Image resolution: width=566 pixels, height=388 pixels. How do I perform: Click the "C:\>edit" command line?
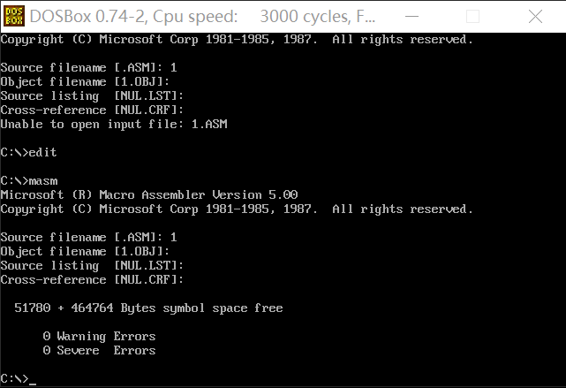click(x=28, y=152)
